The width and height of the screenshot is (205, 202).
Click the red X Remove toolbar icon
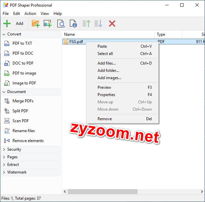pyautogui.click(x=112, y=24)
